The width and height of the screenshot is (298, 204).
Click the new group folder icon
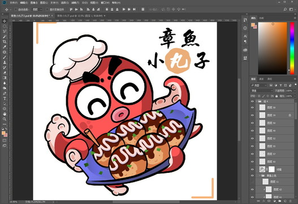tap(279, 201)
